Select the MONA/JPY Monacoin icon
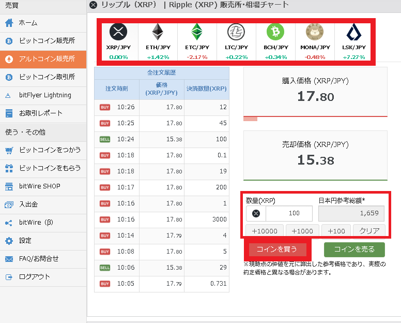This screenshot has width=401, height=323. point(315,32)
